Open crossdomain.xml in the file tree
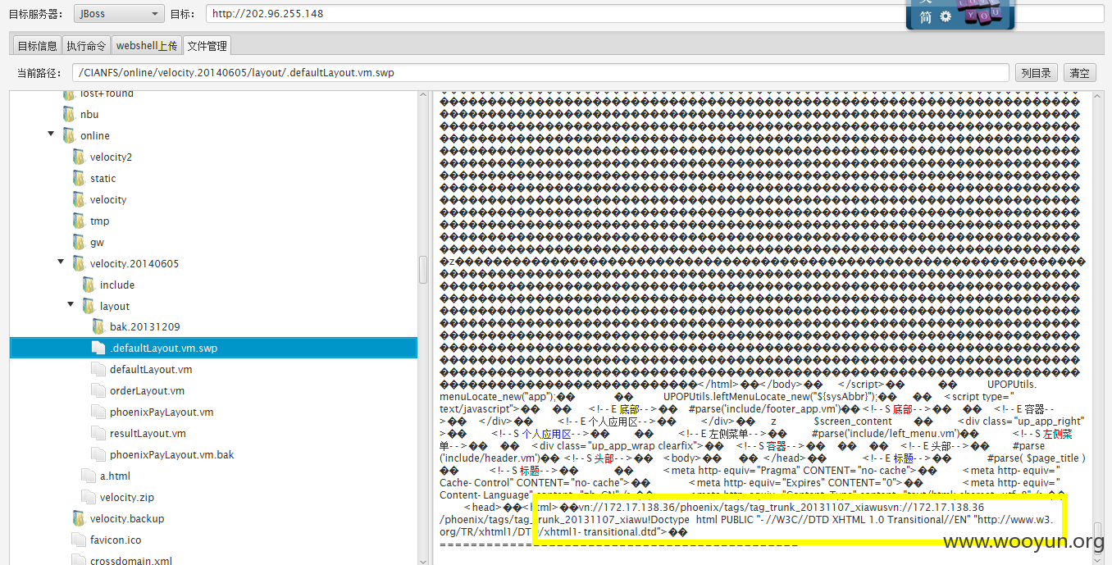Image resolution: width=1112 pixels, height=565 pixels. tap(131, 561)
